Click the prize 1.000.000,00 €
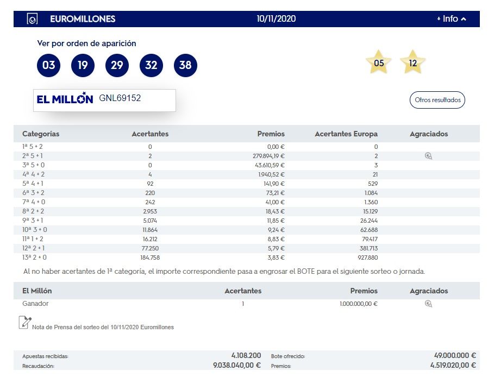 click(359, 304)
